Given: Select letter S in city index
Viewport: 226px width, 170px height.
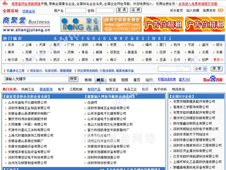Looking at the screenshot, I should pyautogui.click(x=143, y=38).
